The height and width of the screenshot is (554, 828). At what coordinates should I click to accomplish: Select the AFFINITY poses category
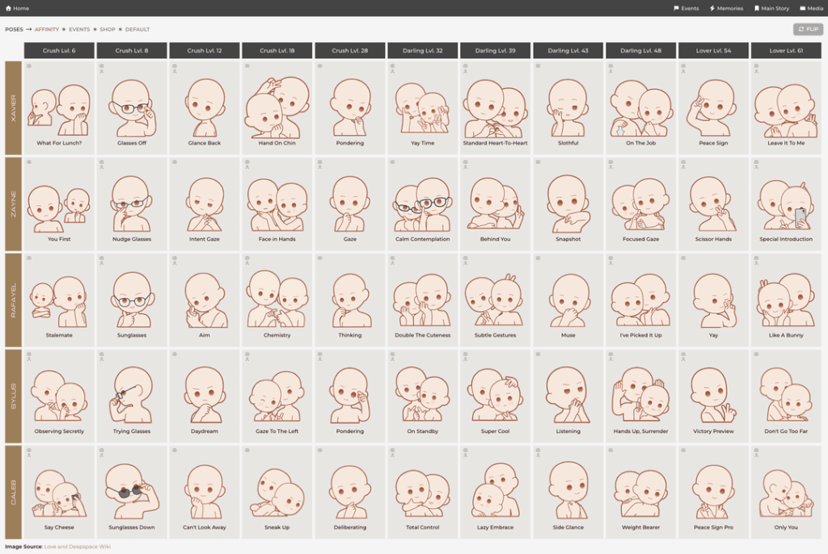click(47, 30)
